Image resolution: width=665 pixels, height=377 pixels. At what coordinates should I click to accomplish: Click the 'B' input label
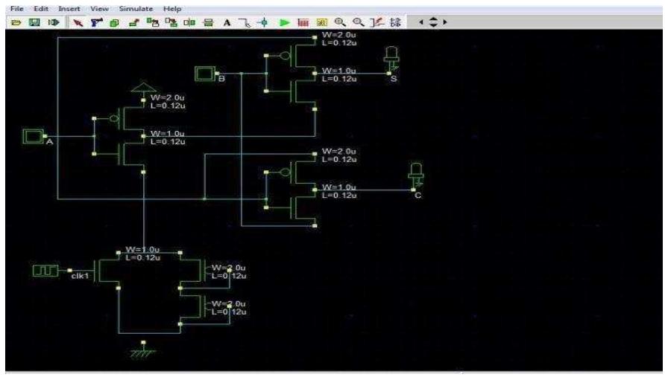click(222, 79)
